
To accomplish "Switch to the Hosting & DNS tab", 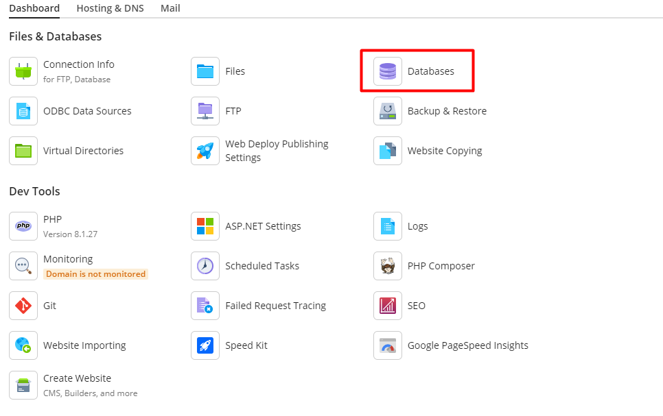I will click(x=110, y=9).
